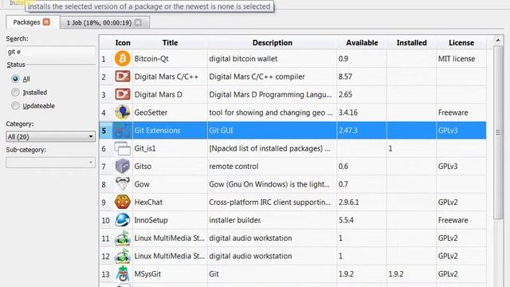This screenshot has width=510, height=287.
Task: Select the GeoSetter title cell
Action: point(170,112)
